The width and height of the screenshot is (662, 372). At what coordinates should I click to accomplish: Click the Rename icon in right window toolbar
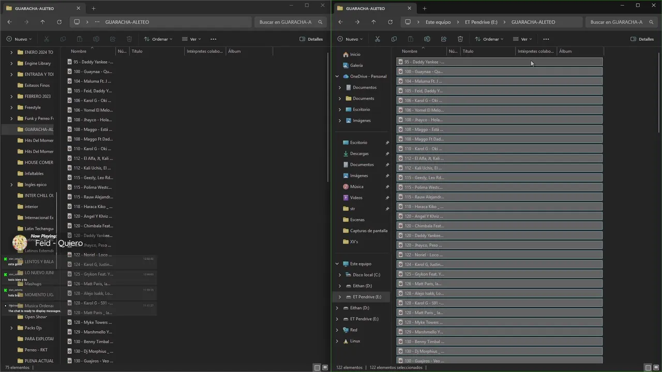[x=427, y=39]
